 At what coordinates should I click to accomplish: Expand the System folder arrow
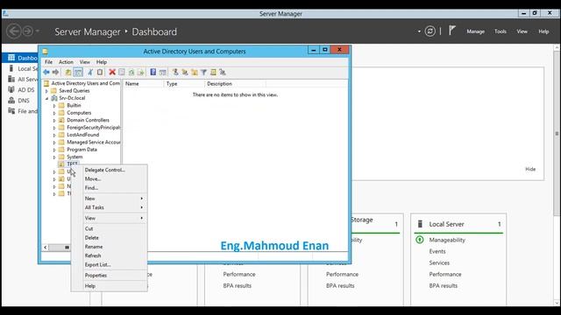click(54, 157)
